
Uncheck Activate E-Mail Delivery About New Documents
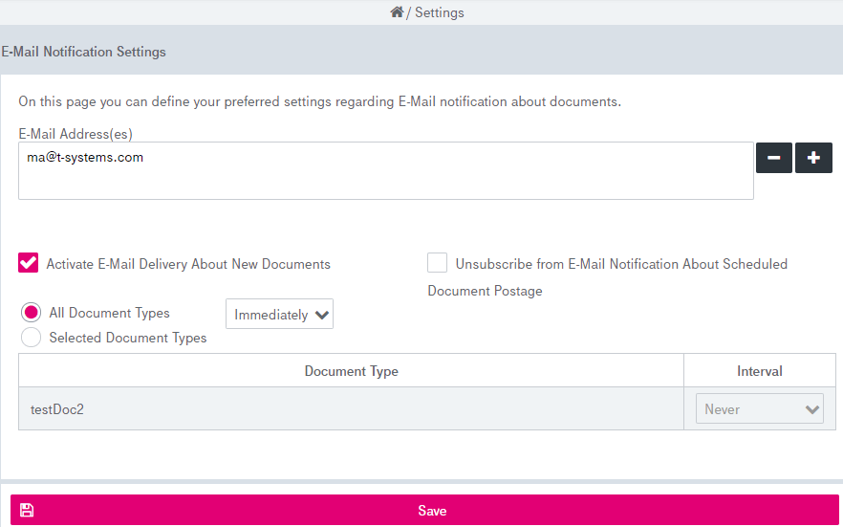coord(29,263)
